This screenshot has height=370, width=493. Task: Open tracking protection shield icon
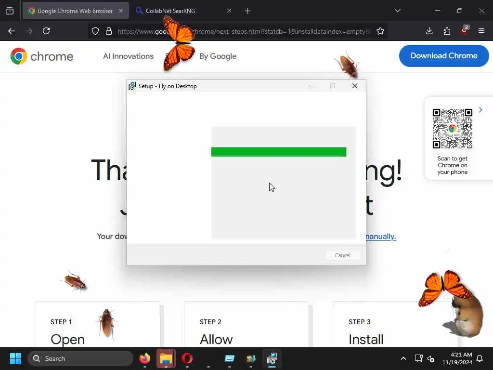(x=95, y=31)
